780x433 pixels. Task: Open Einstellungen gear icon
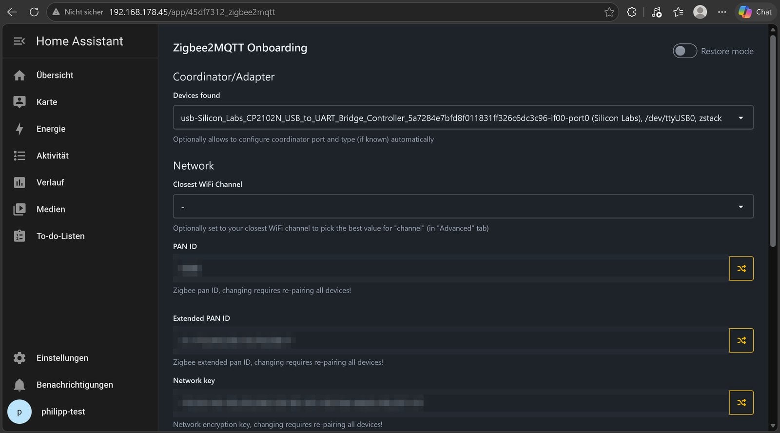[x=19, y=358]
